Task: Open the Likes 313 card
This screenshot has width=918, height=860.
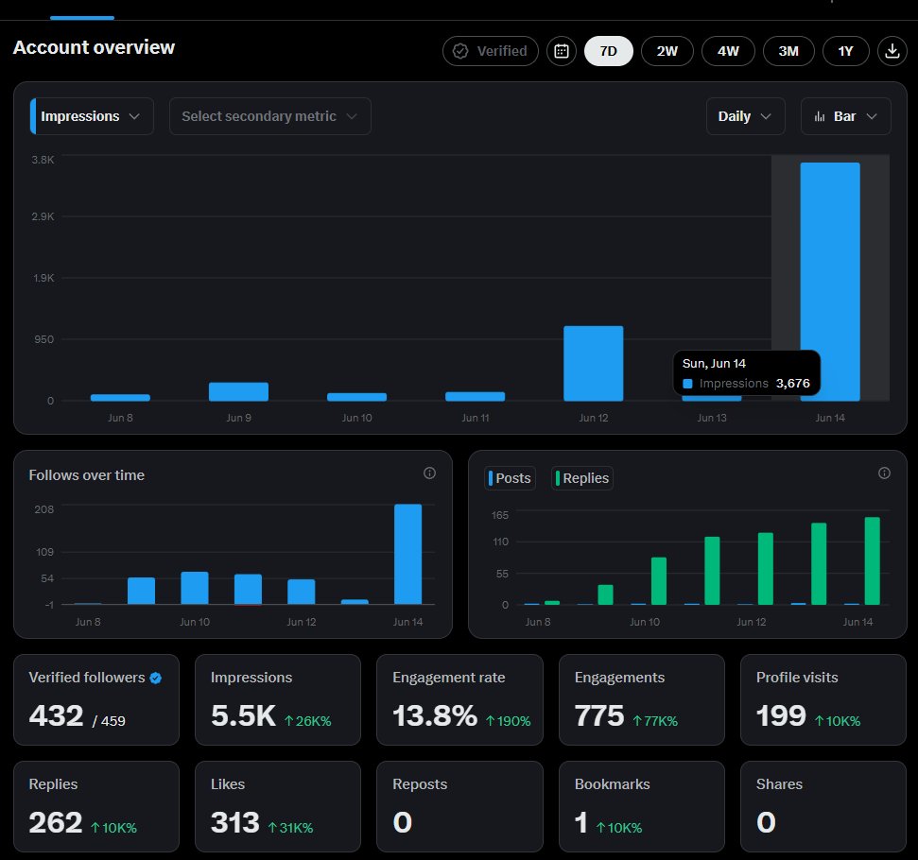Action: [278, 806]
